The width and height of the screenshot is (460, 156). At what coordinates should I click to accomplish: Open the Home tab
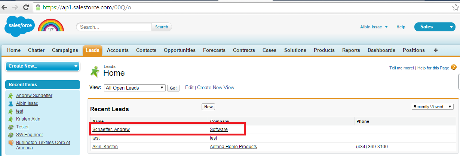click(14, 50)
